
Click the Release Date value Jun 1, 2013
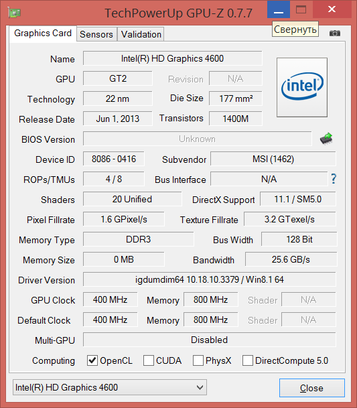(118, 119)
